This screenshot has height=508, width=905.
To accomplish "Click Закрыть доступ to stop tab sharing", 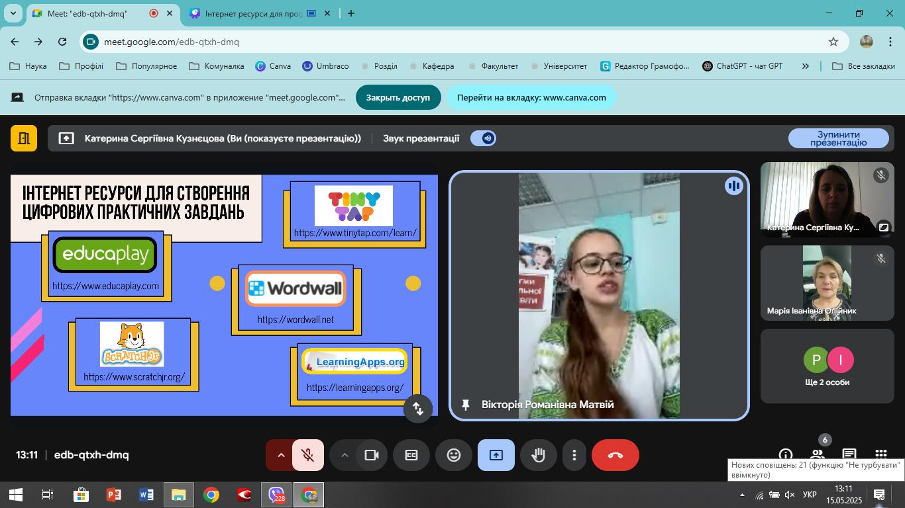I will 398,97.
